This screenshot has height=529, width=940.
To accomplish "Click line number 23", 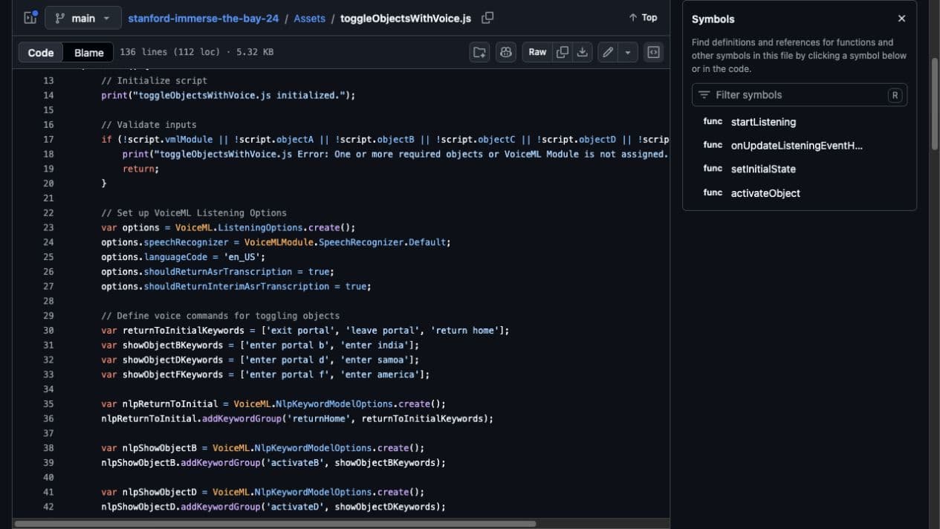I will click(x=48, y=227).
